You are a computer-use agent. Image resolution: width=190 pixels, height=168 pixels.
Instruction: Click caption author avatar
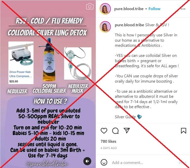point(105,27)
